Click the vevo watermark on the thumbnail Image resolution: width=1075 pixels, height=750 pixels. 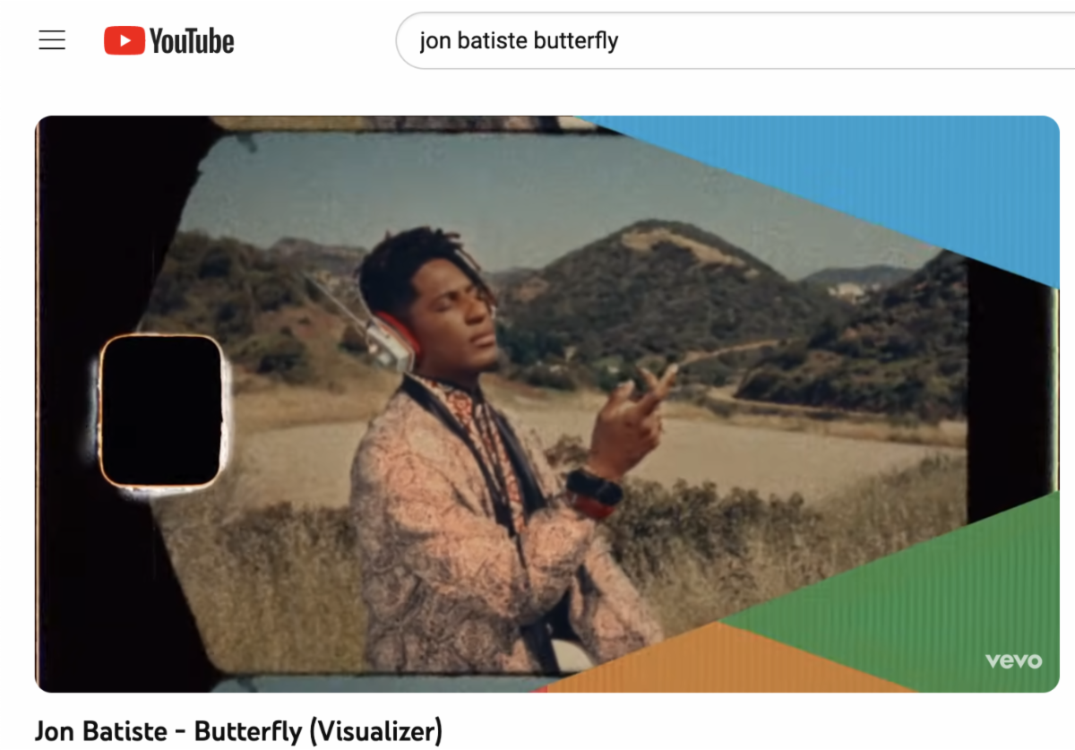(1013, 661)
